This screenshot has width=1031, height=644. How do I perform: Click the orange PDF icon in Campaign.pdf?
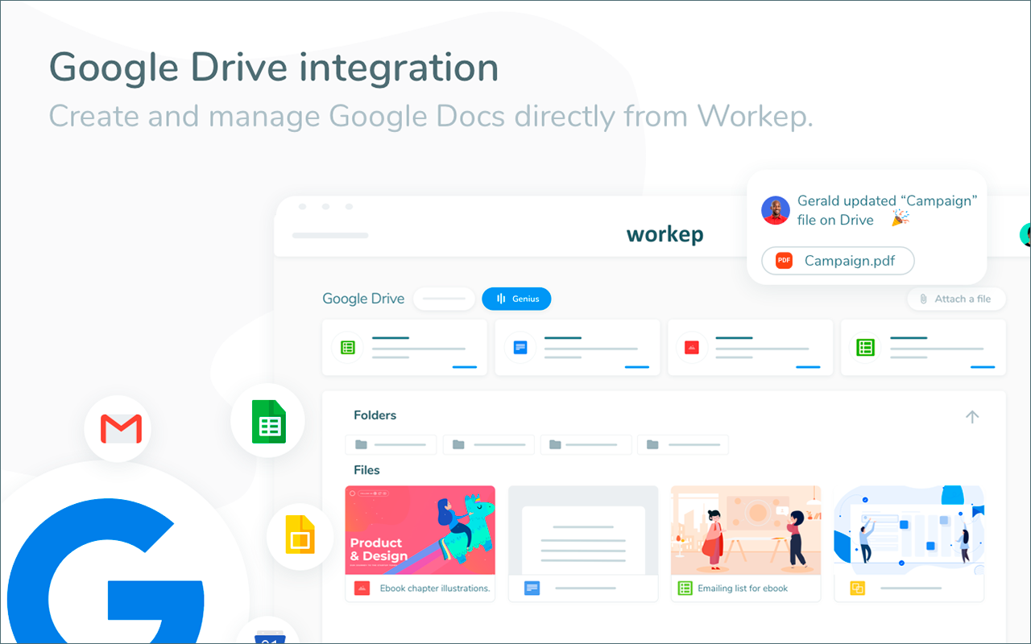(x=784, y=261)
